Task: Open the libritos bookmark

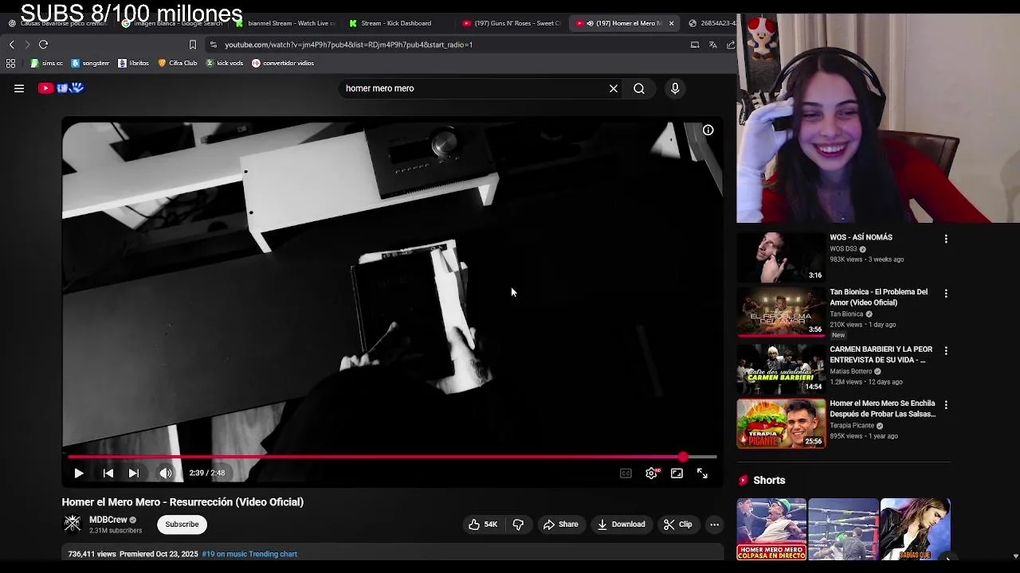Action: [133, 63]
